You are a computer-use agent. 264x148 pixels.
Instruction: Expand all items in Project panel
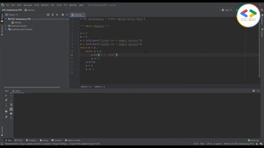[x=53, y=15]
